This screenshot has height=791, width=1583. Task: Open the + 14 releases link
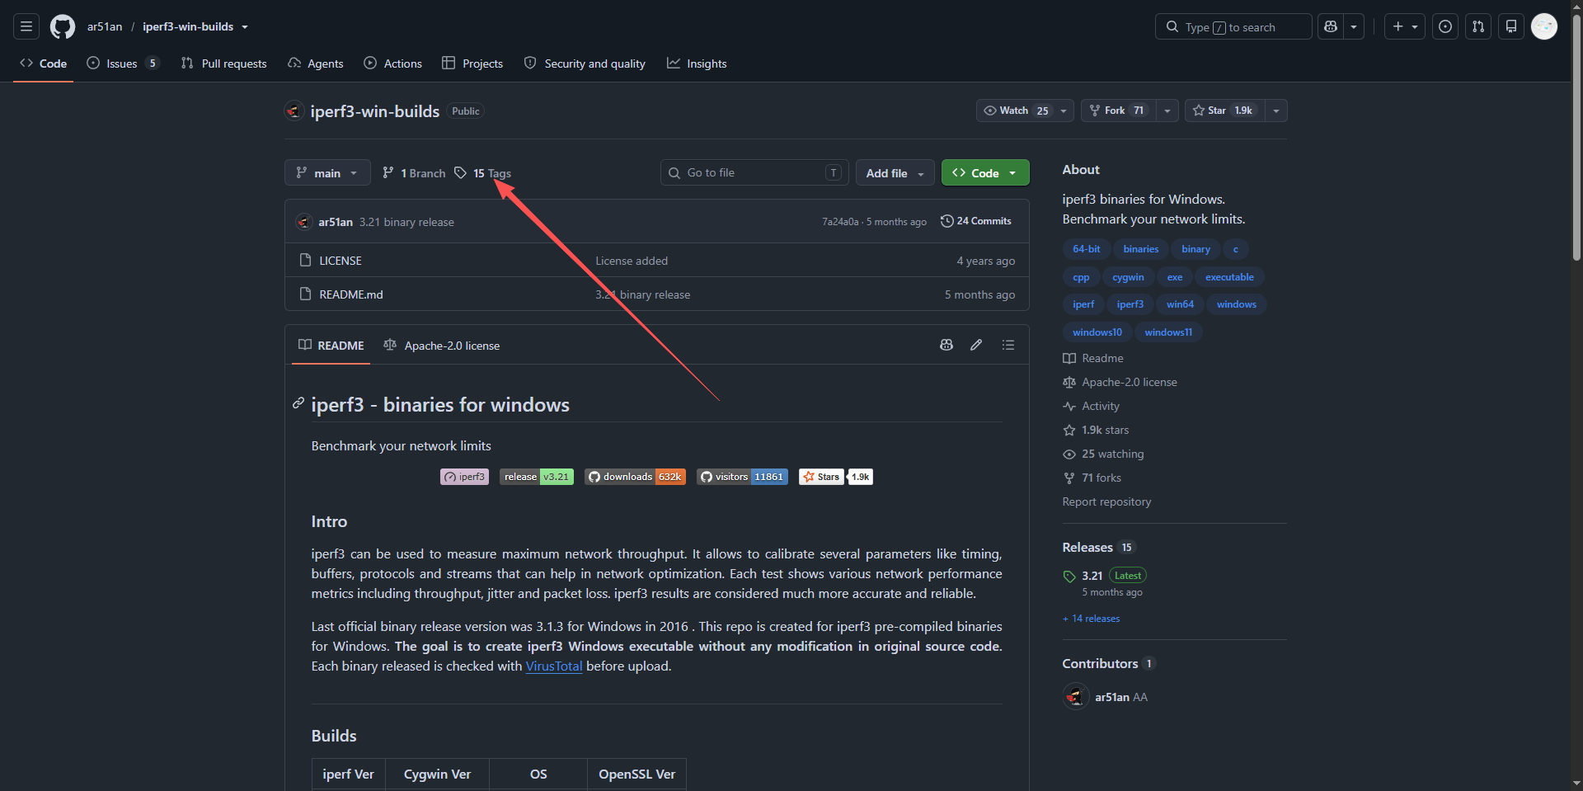(1092, 619)
